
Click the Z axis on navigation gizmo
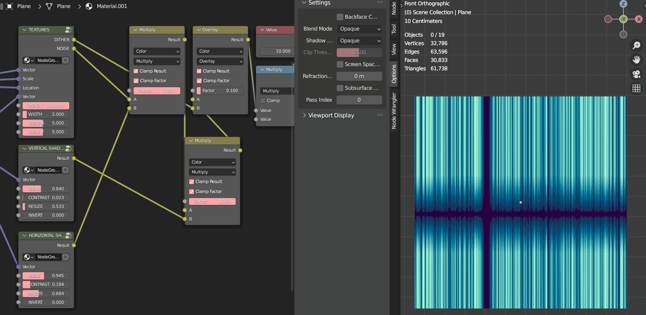point(623,4)
